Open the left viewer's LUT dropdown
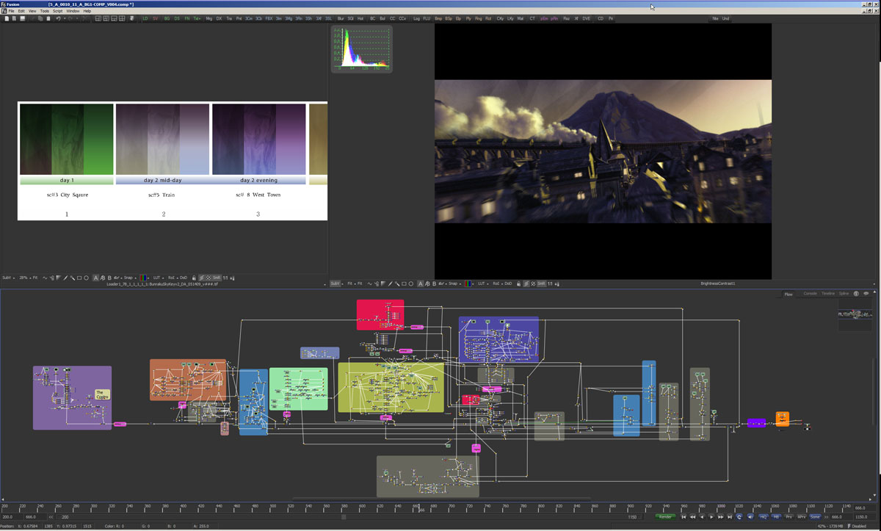Image resolution: width=881 pixels, height=531 pixels. [x=155, y=278]
